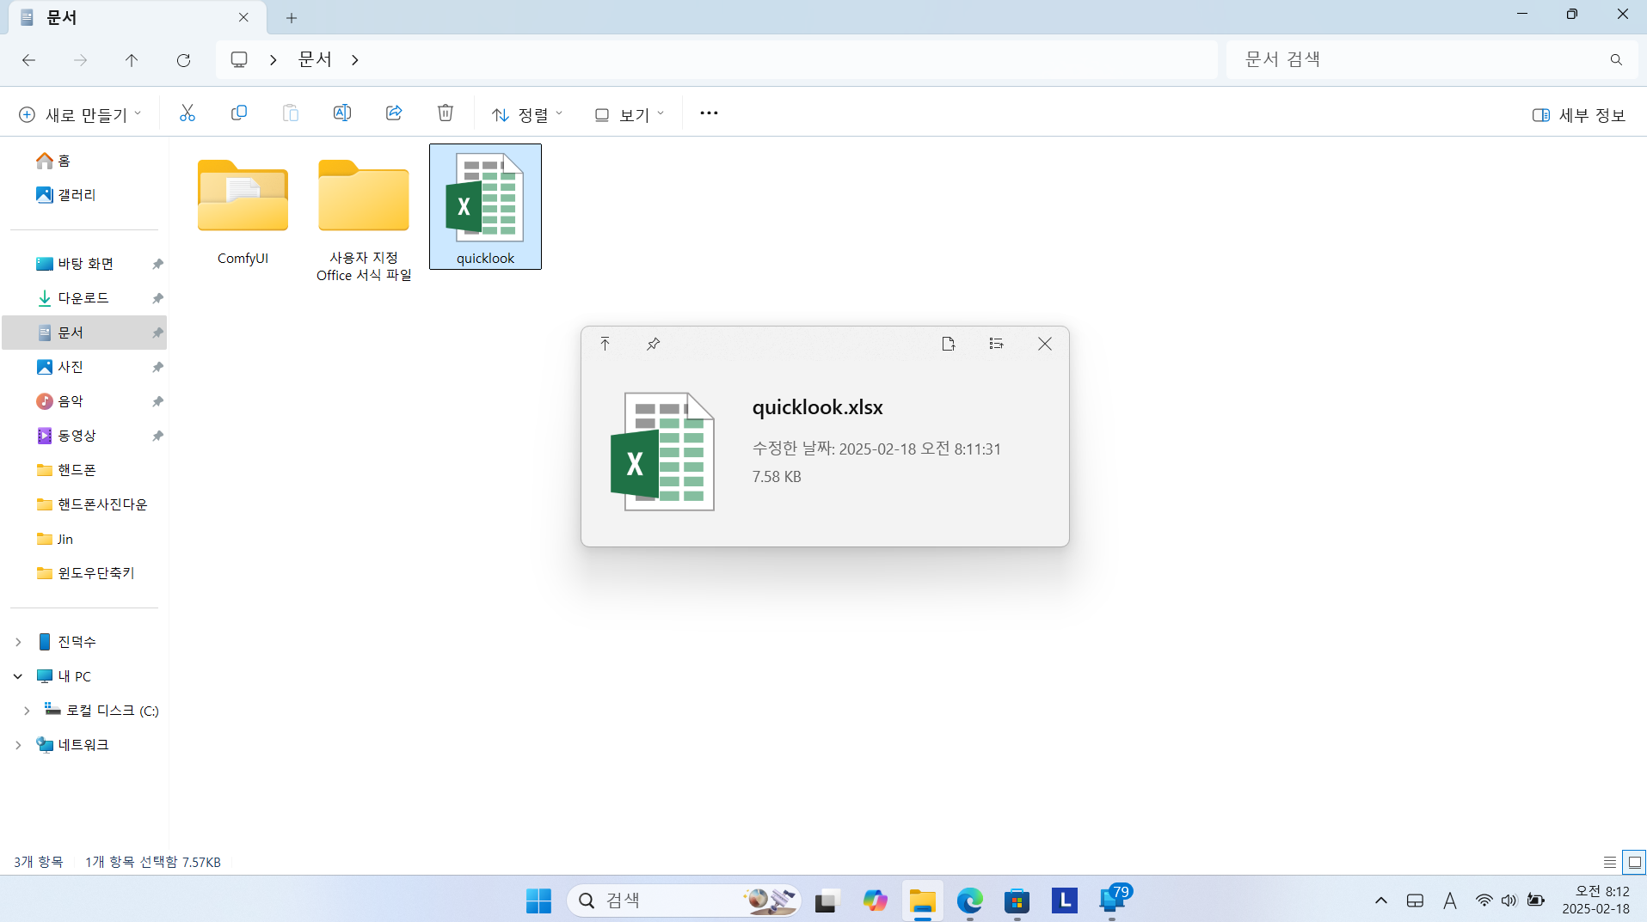Viewport: 1647px width, 922px height.
Task: Switch to large icons view toggle
Action: (1634, 862)
